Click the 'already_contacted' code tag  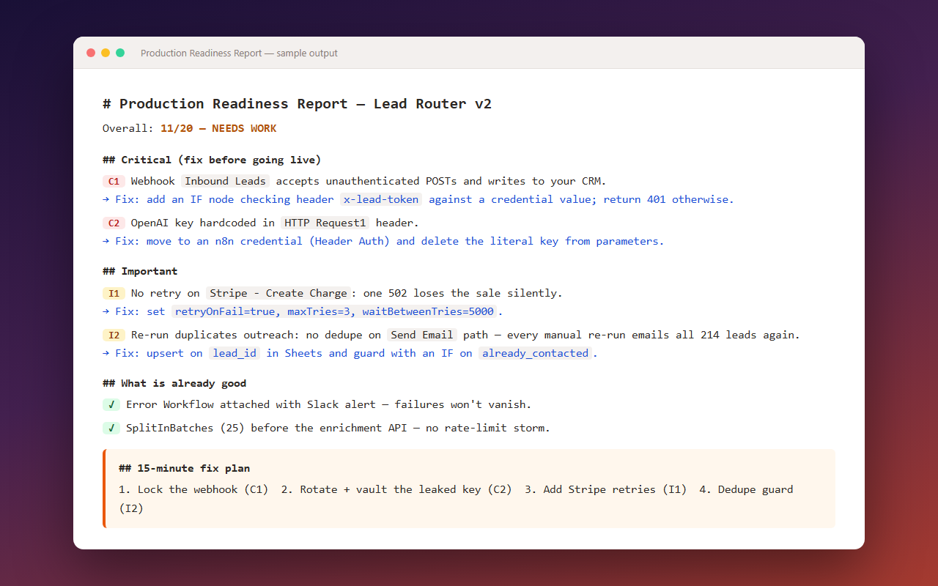[x=535, y=353]
